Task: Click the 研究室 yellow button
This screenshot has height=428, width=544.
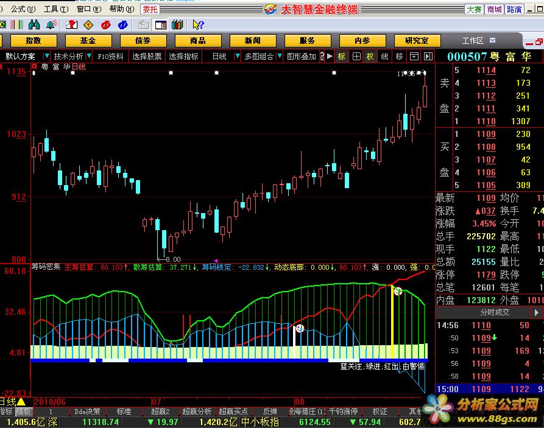Action: pyautogui.click(x=417, y=41)
